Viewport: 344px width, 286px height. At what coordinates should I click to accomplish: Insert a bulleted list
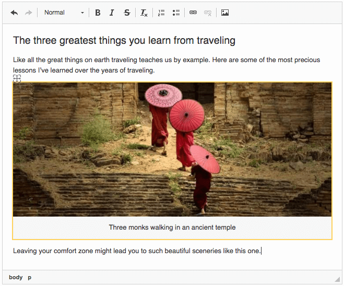pyautogui.click(x=176, y=13)
